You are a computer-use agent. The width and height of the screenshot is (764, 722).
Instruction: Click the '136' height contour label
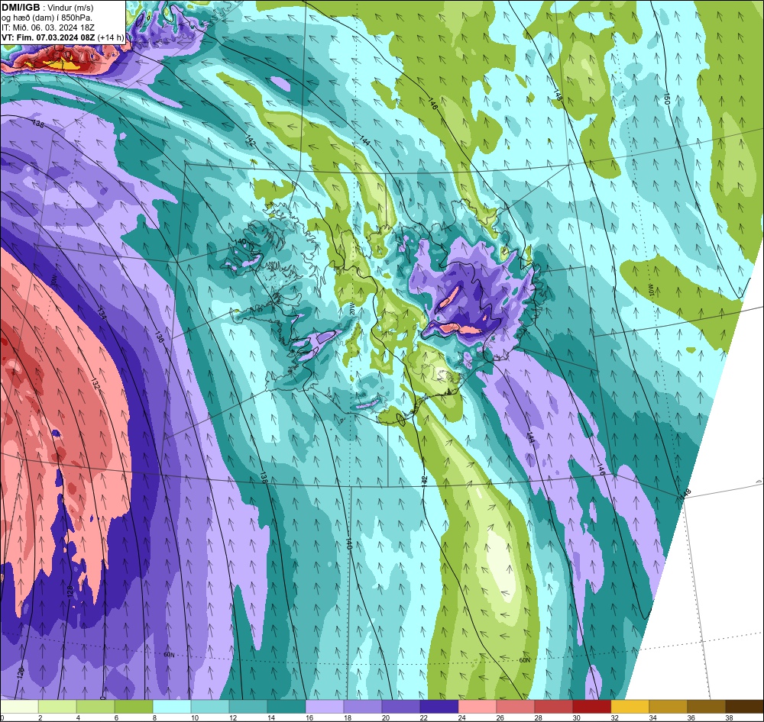[160, 336]
